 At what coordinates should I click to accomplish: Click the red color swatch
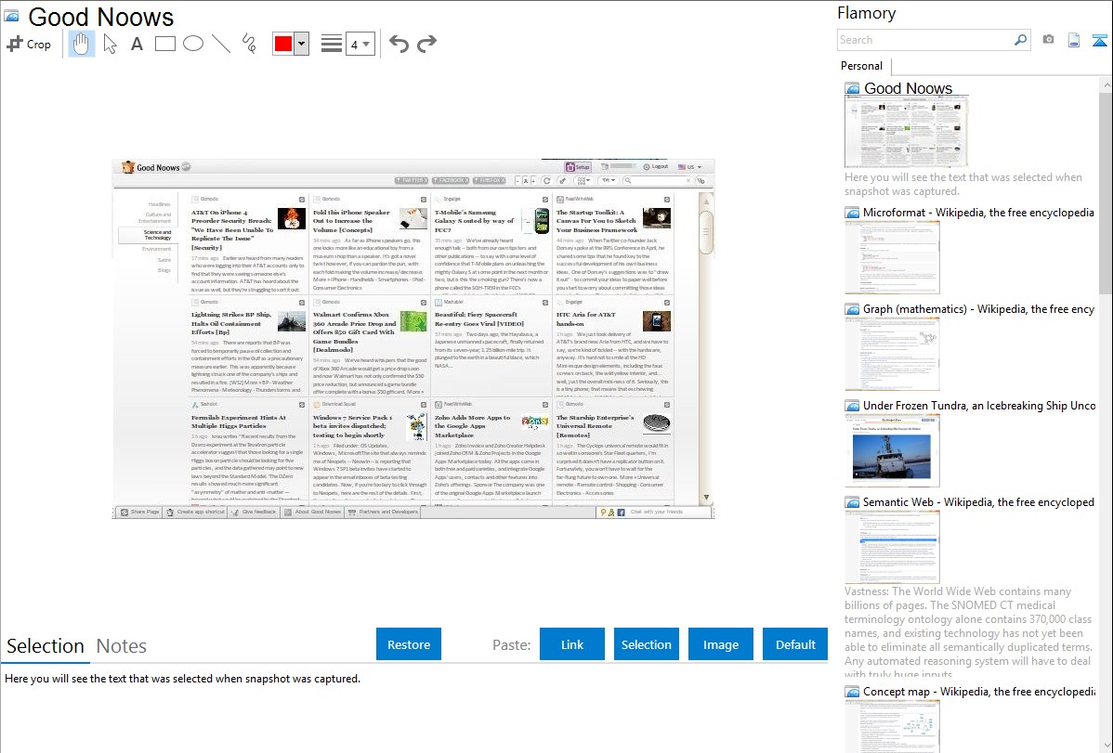(283, 44)
